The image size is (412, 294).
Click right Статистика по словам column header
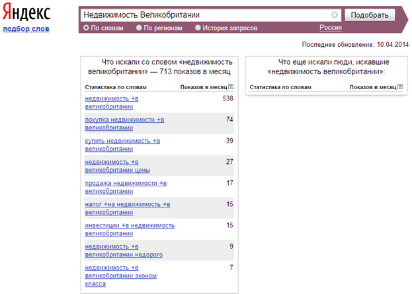click(280, 87)
